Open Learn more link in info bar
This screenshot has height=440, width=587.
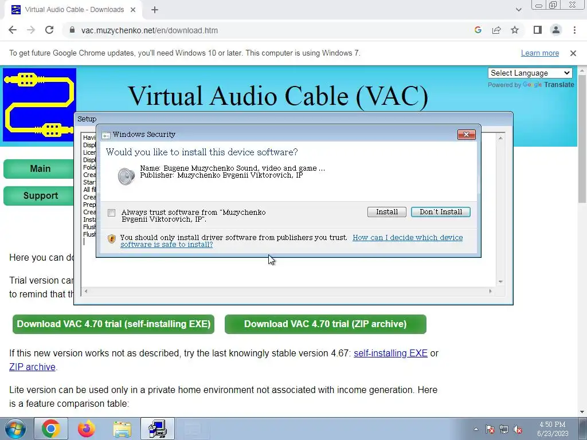[x=540, y=53]
